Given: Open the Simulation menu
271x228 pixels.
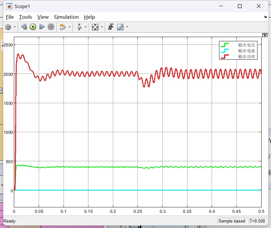Looking at the screenshot, I should tap(66, 17).
